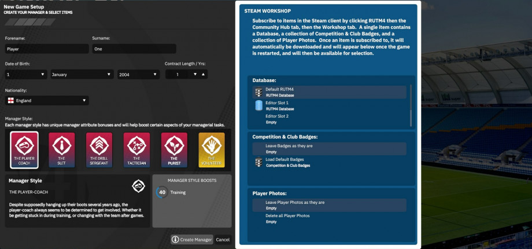Increase contract length with up arrow
Image resolution: width=532 pixels, height=249 pixels.
point(203,74)
